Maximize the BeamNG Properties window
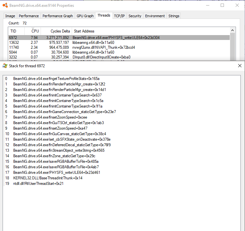This screenshot has width=245, height=231. 222,5
